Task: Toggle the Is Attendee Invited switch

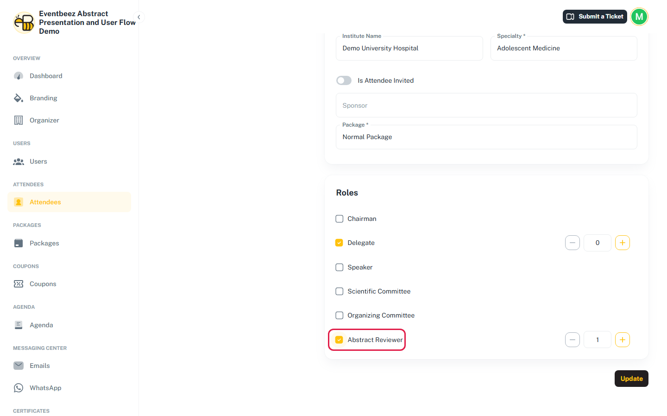Action: (344, 80)
